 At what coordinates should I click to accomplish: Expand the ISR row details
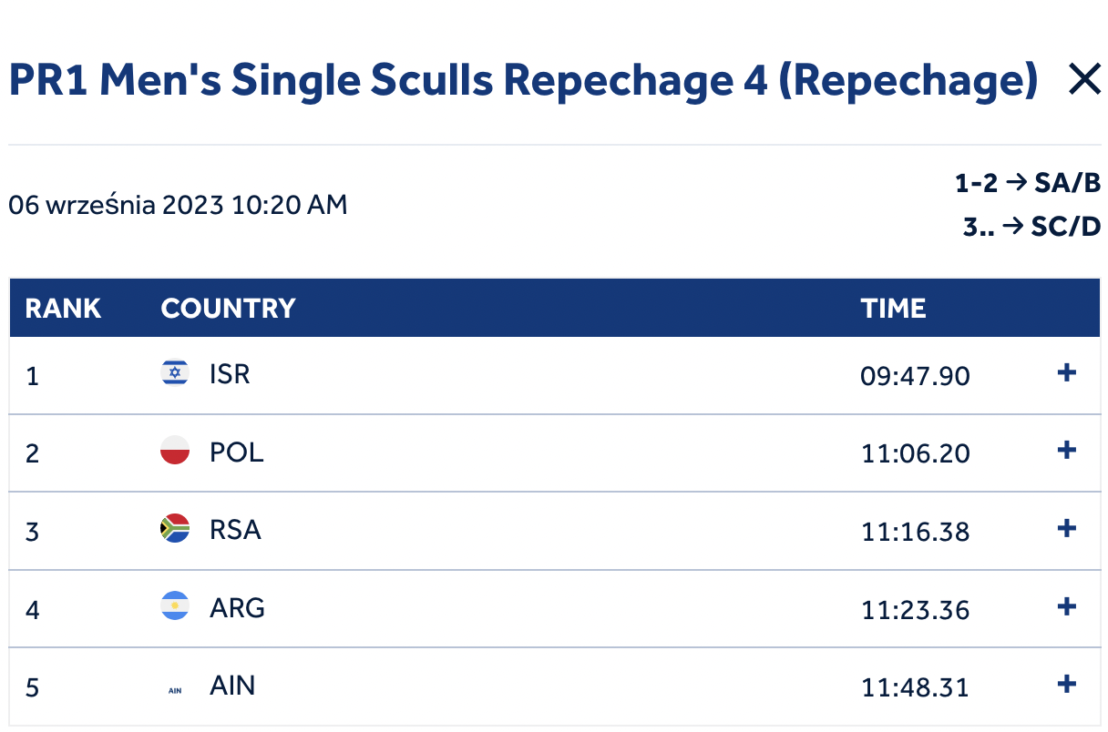coord(1066,373)
